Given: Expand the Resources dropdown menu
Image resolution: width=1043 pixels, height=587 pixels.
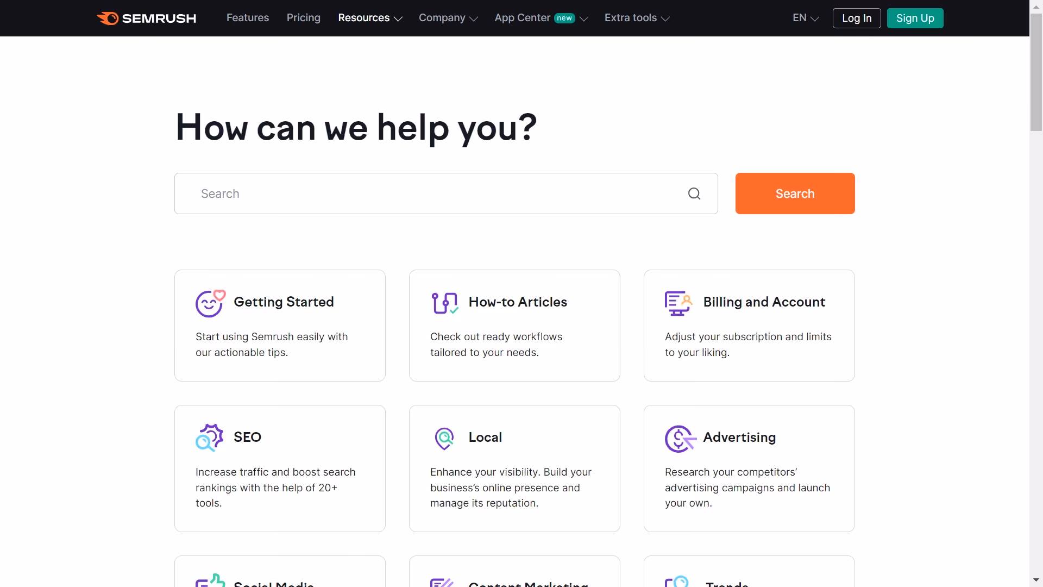Looking at the screenshot, I should pyautogui.click(x=370, y=18).
